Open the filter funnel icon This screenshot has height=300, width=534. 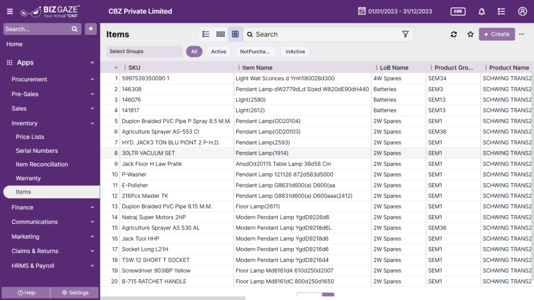point(405,34)
